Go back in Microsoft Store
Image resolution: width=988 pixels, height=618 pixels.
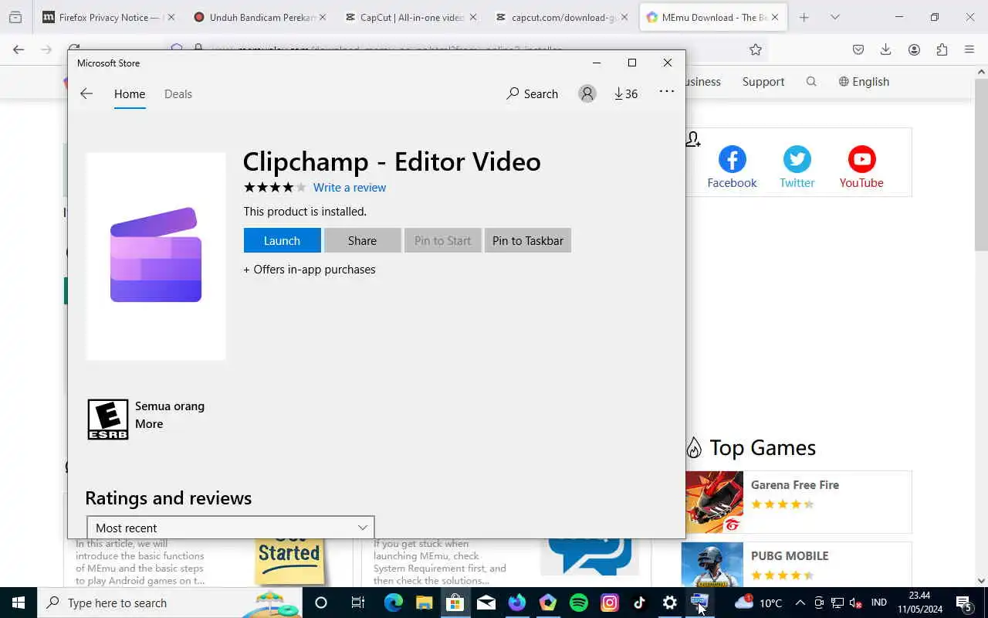tap(86, 93)
